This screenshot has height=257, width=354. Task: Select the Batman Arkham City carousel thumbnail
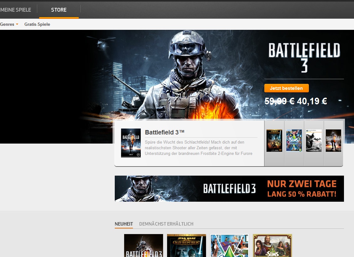[x=314, y=140]
